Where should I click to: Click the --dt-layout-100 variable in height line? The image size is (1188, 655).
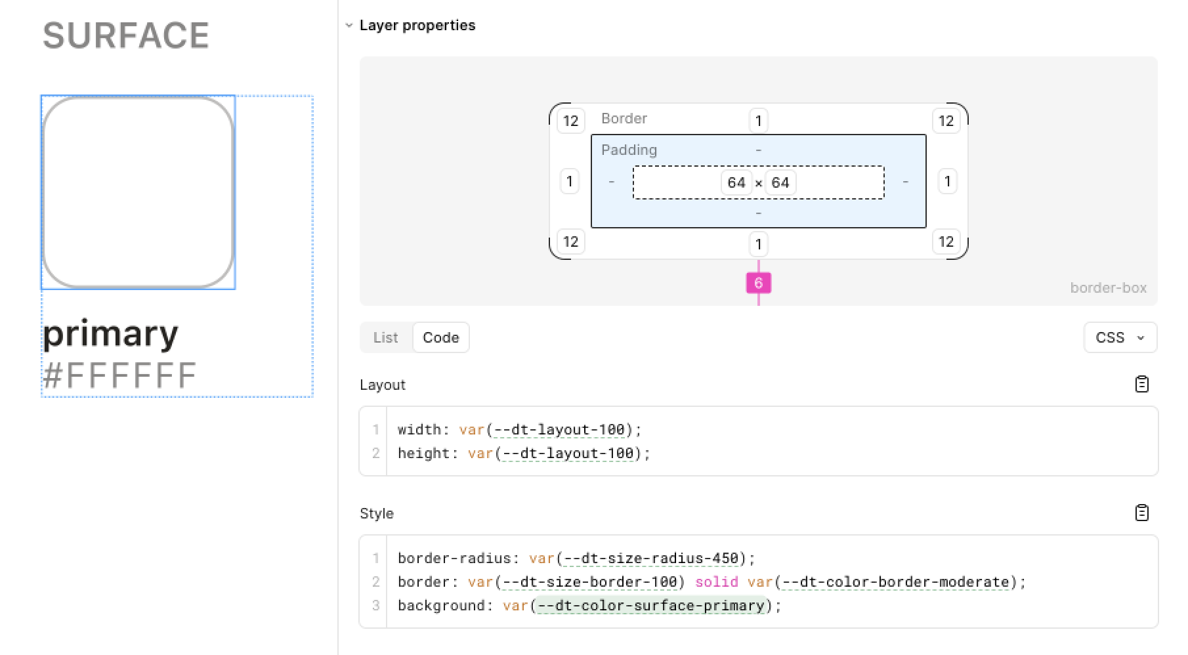pyautogui.click(x=568, y=454)
